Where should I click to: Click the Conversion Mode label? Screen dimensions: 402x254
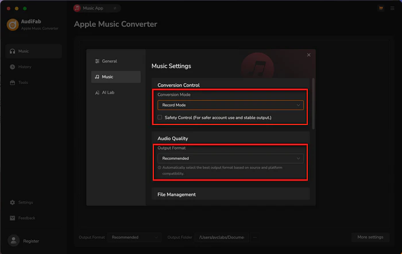[174, 95]
